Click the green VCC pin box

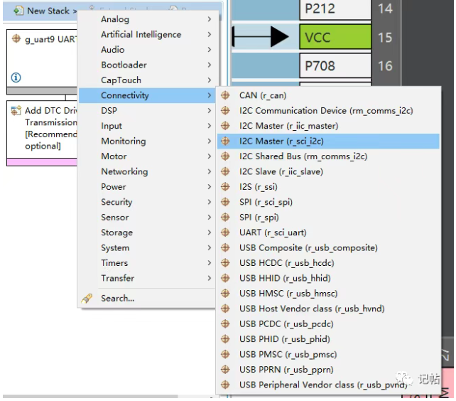(x=335, y=37)
